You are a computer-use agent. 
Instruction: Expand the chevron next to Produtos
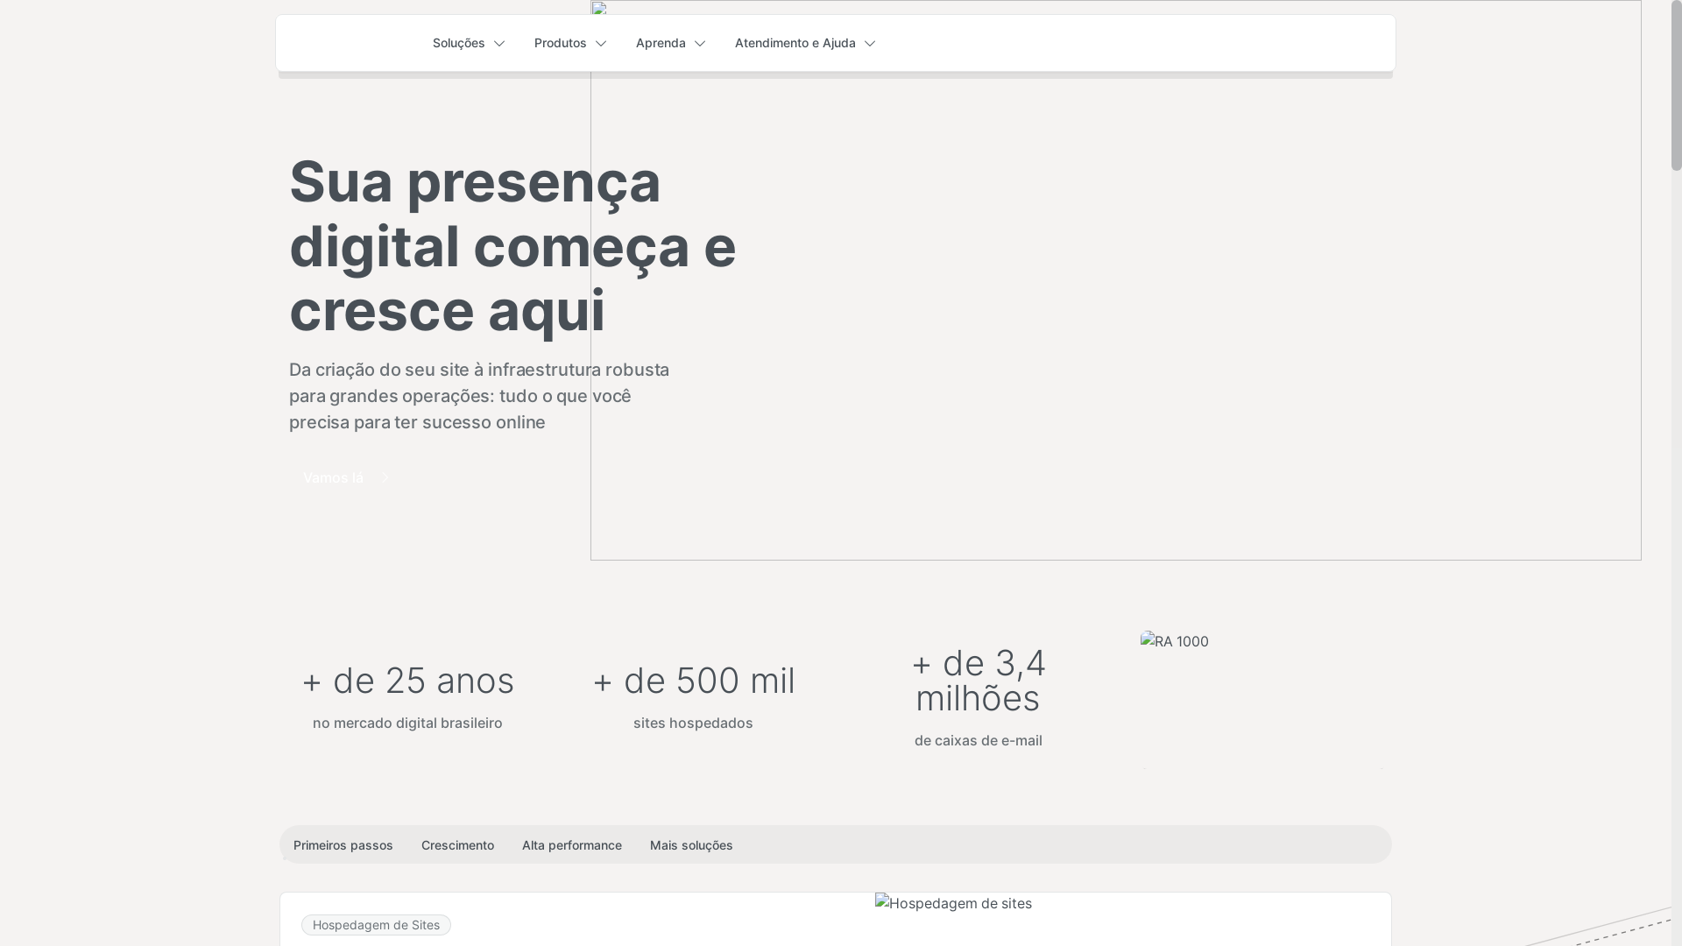(601, 44)
